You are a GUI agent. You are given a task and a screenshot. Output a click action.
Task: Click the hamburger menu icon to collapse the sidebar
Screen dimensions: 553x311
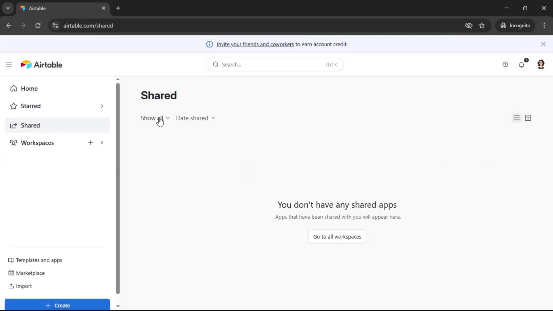(x=9, y=65)
